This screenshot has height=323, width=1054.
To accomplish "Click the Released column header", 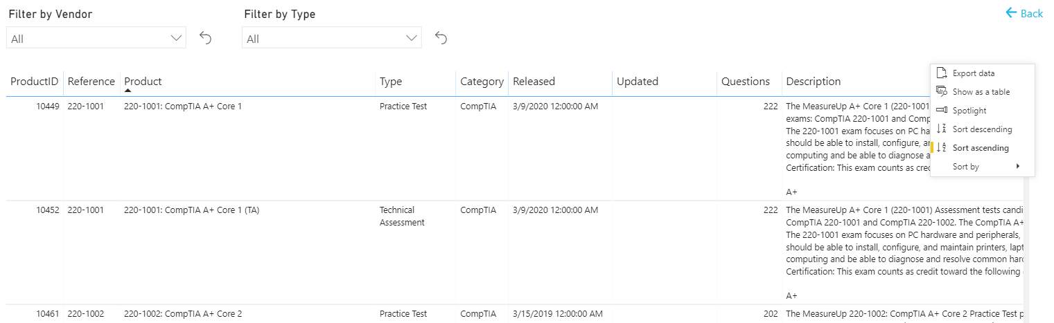I will (534, 82).
